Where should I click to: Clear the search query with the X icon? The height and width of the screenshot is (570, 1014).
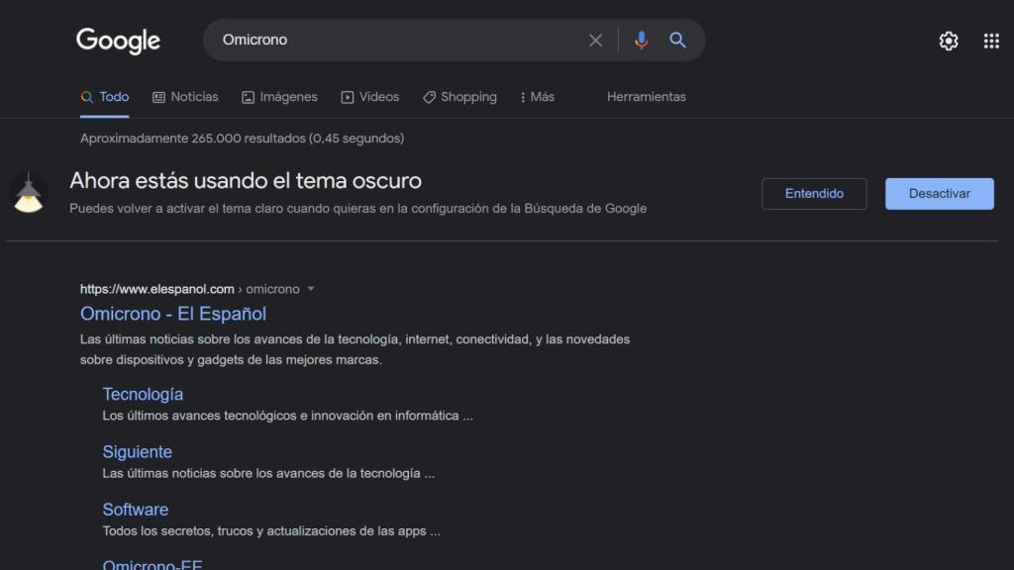(595, 40)
